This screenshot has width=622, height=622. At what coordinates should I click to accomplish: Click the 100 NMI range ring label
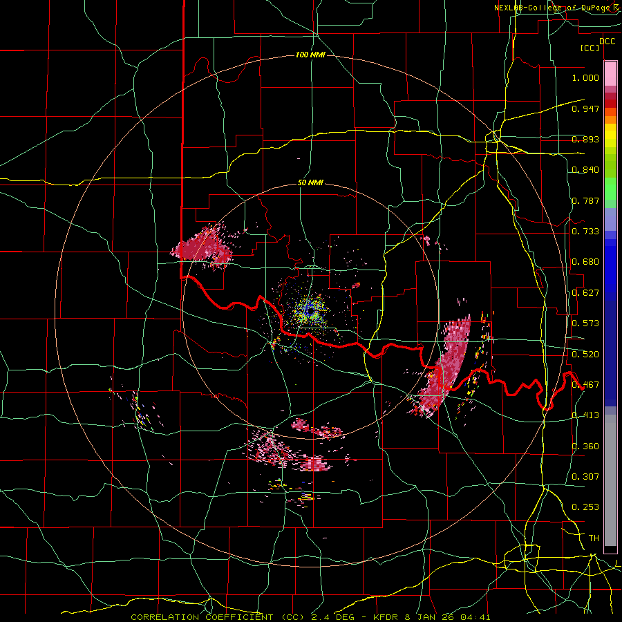point(310,55)
